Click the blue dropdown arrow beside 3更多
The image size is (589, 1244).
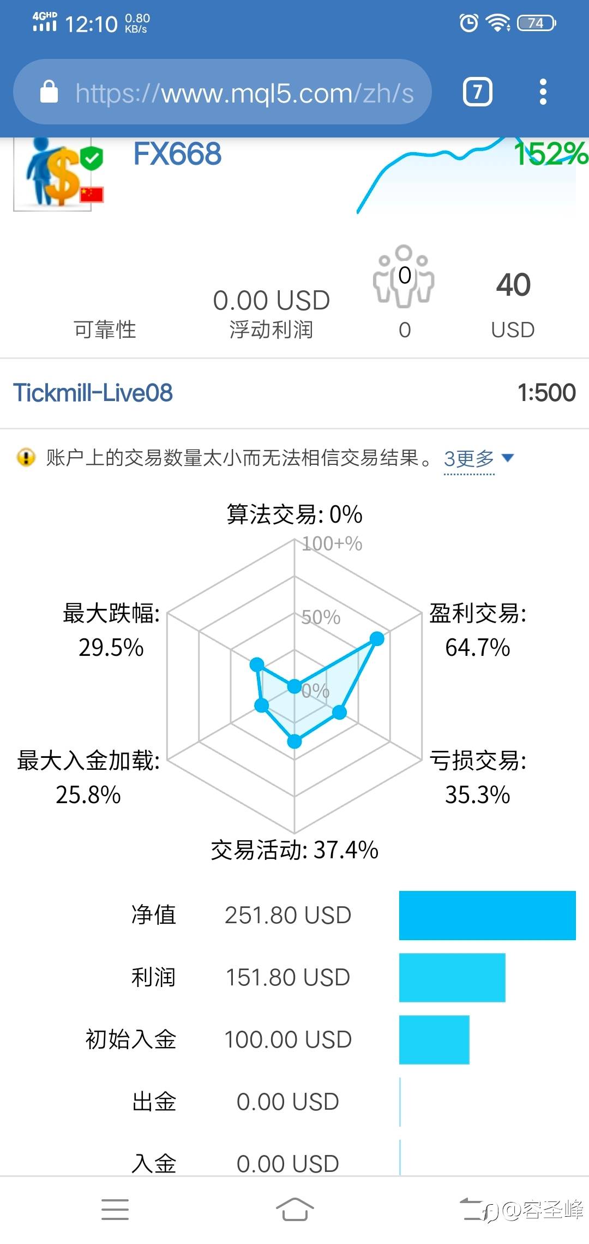point(508,457)
